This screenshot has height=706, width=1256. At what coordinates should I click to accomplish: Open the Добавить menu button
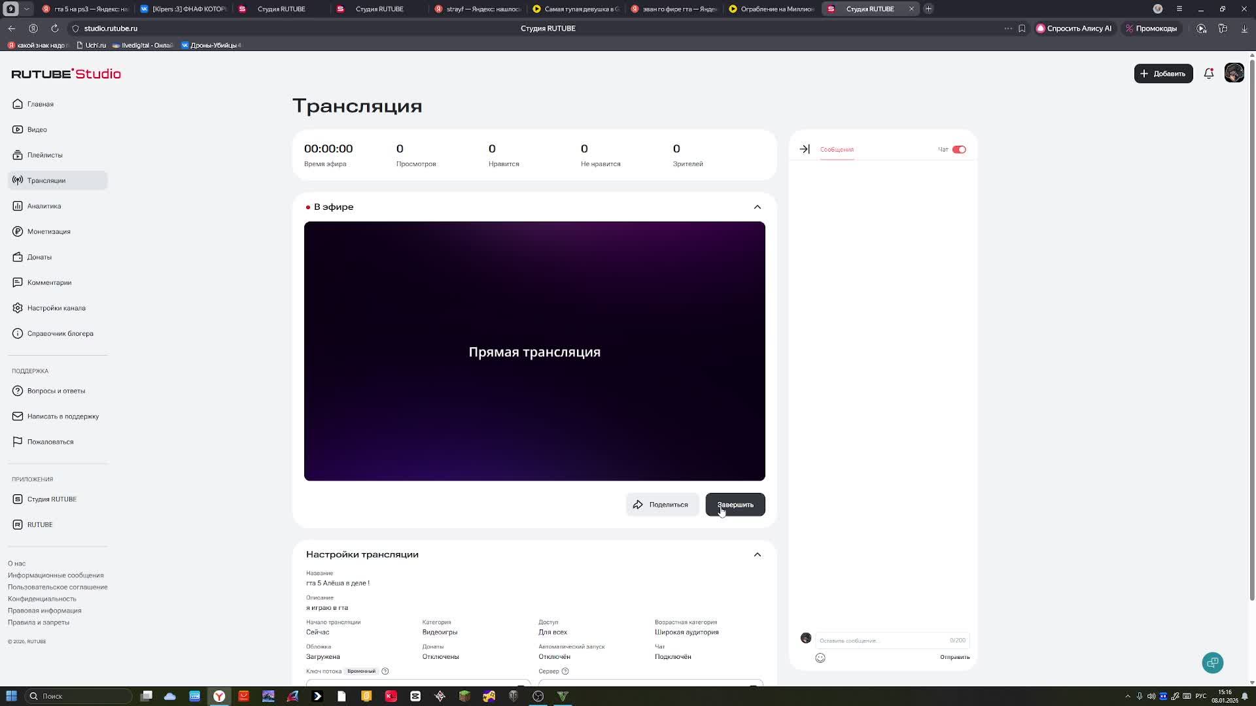tap(1162, 74)
